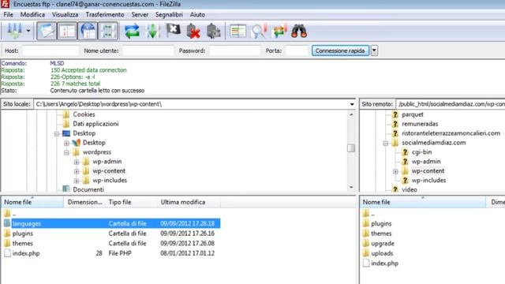
Task: Click the Host input field
Action: tap(50, 50)
